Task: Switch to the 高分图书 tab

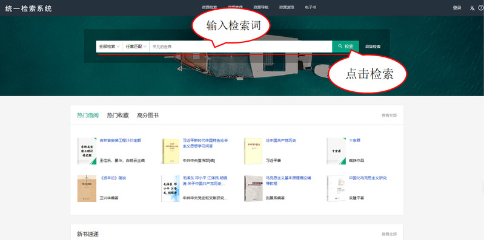Action: click(148, 115)
